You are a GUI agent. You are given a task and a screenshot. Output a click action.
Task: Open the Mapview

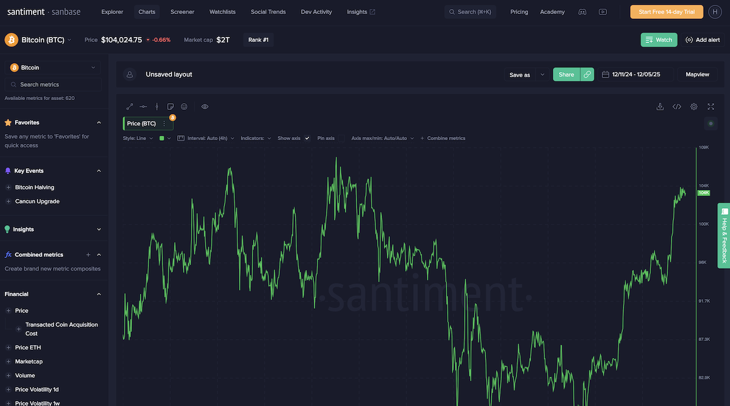pos(697,75)
